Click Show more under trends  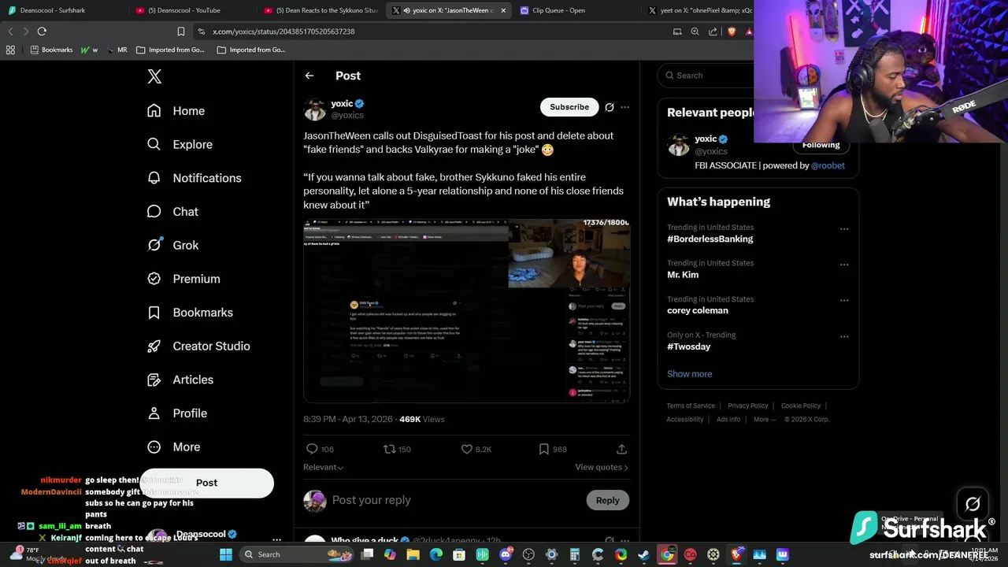pos(689,374)
